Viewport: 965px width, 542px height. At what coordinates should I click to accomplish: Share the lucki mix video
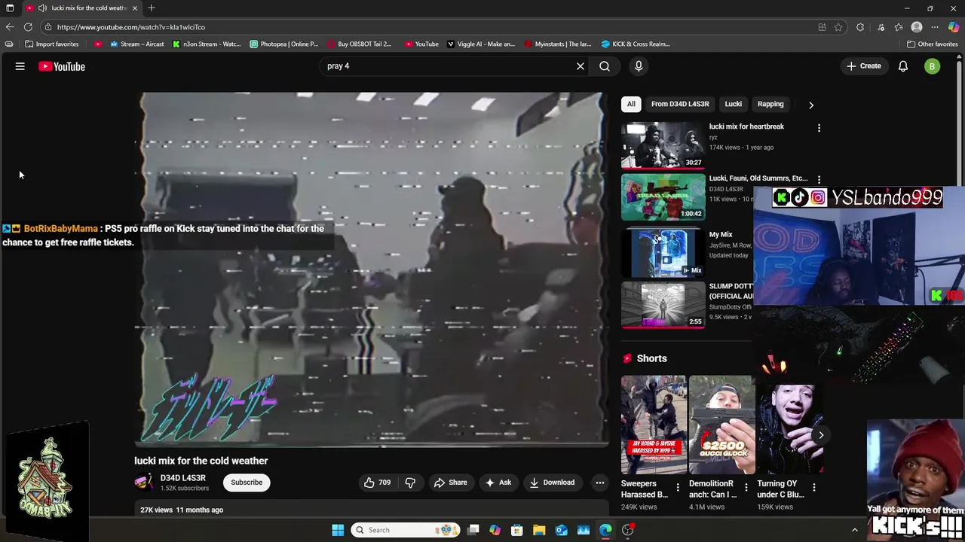coord(450,483)
